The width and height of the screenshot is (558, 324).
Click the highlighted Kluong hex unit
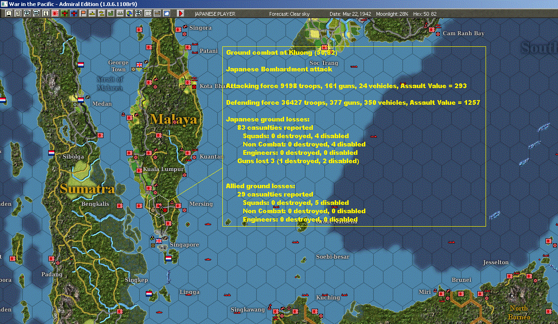(x=159, y=206)
